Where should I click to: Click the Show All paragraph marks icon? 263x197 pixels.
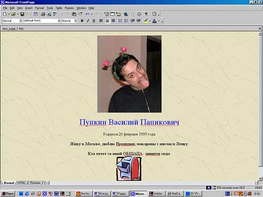tap(147, 14)
